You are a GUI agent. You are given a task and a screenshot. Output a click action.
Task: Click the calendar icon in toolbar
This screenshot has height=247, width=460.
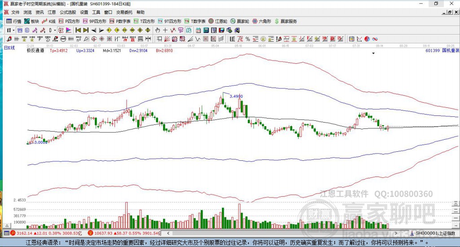(x=198, y=30)
